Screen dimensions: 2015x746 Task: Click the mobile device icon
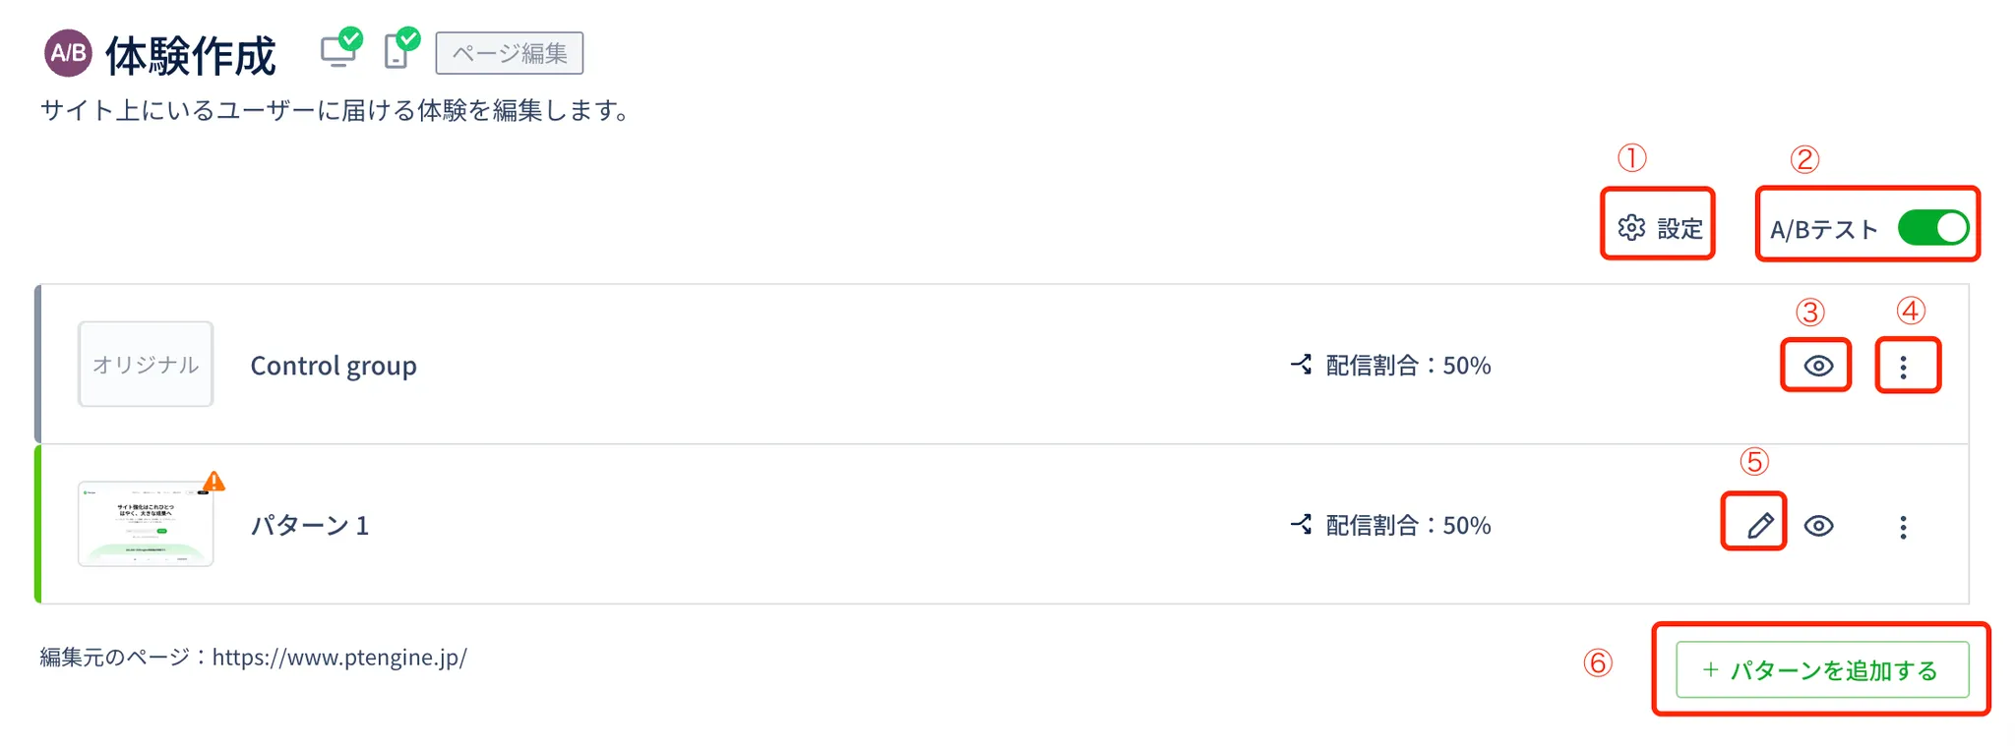point(397,51)
